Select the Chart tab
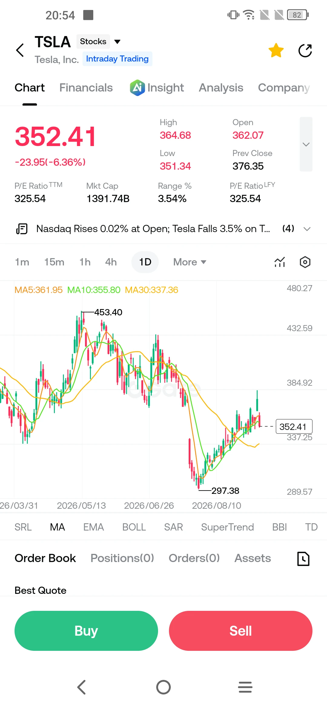This screenshot has height=709, width=327. (30, 88)
